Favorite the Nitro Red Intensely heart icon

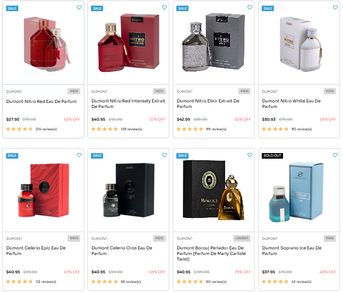(x=164, y=8)
